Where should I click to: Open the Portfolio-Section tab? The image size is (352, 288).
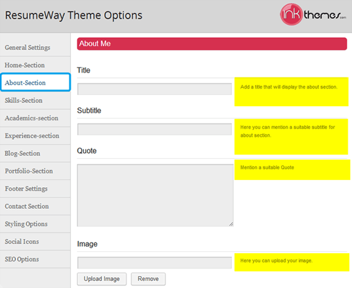pos(35,171)
